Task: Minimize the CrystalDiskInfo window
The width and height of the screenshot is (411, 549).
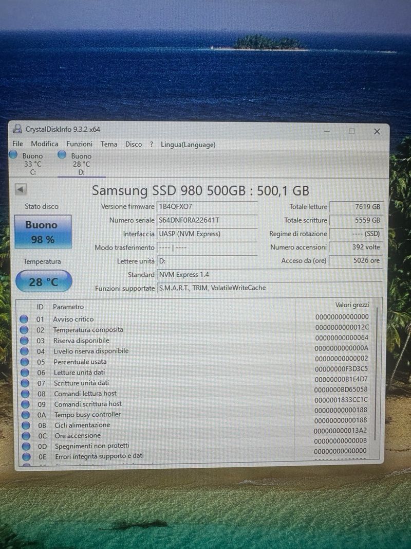Action: tap(327, 131)
